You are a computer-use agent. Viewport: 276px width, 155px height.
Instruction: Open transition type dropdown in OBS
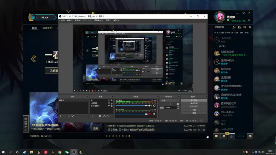coord(170,100)
